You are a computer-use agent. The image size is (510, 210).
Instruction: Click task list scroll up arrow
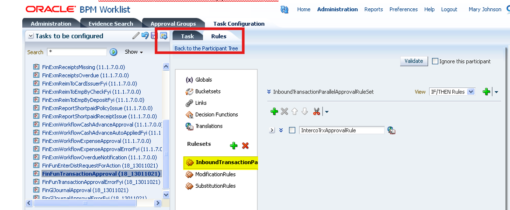(x=166, y=67)
